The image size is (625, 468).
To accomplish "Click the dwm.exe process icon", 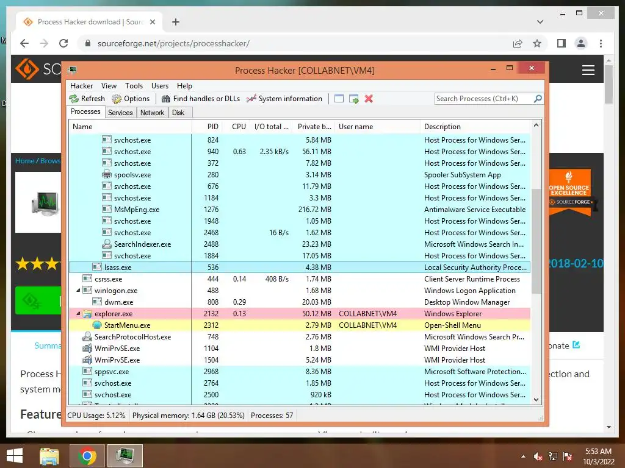I will [97, 302].
